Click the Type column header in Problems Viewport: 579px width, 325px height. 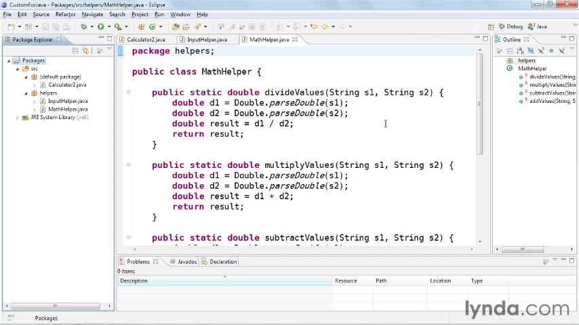point(487,281)
